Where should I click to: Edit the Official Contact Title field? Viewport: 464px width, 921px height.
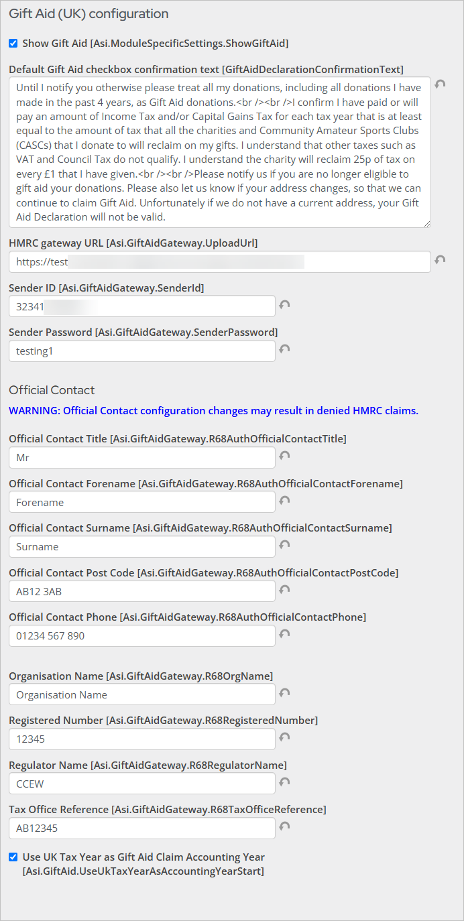[x=142, y=458]
